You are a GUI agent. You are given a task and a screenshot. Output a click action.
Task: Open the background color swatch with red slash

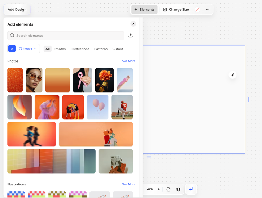click(197, 10)
